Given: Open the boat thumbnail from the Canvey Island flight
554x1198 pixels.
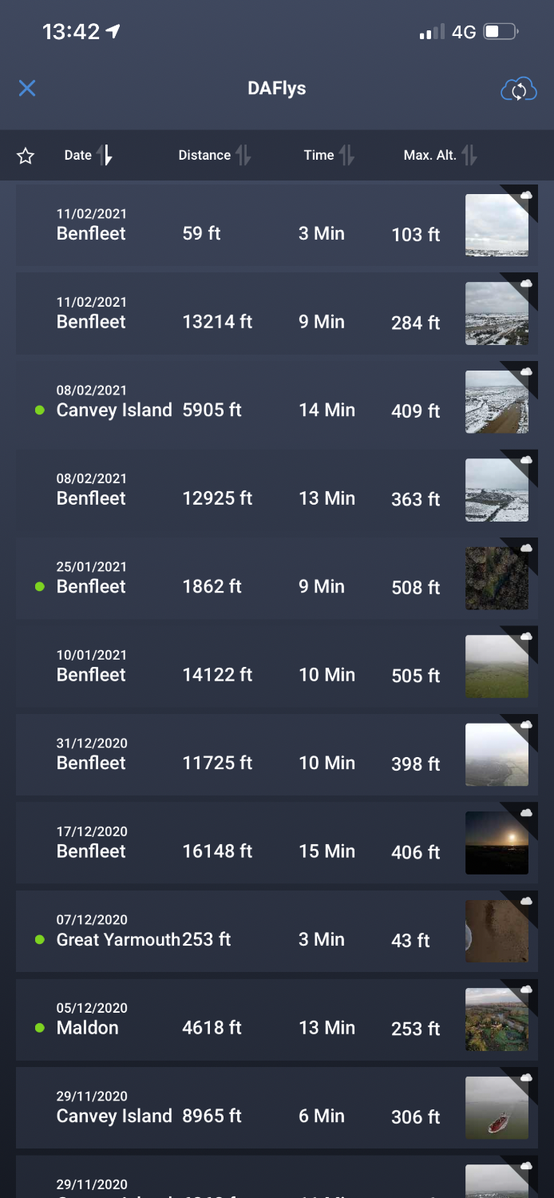Looking at the screenshot, I should pyautogui.click(x=497, y=1108).
